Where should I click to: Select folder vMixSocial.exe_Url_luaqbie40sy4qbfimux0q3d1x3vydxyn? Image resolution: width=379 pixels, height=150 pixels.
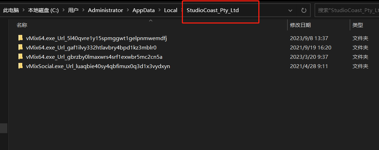point(98,66)
